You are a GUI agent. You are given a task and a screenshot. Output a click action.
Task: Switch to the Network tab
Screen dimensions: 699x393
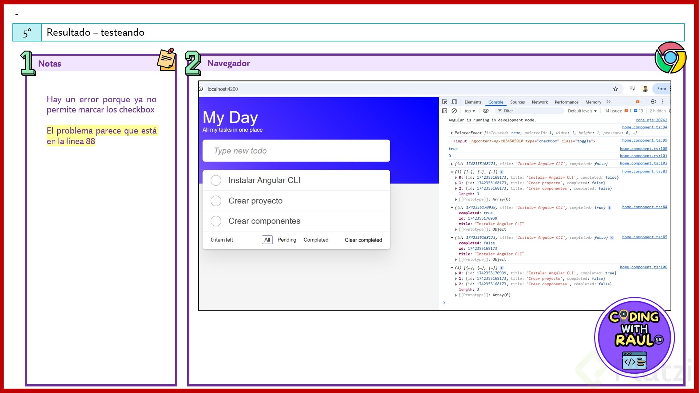click(540, 102)
